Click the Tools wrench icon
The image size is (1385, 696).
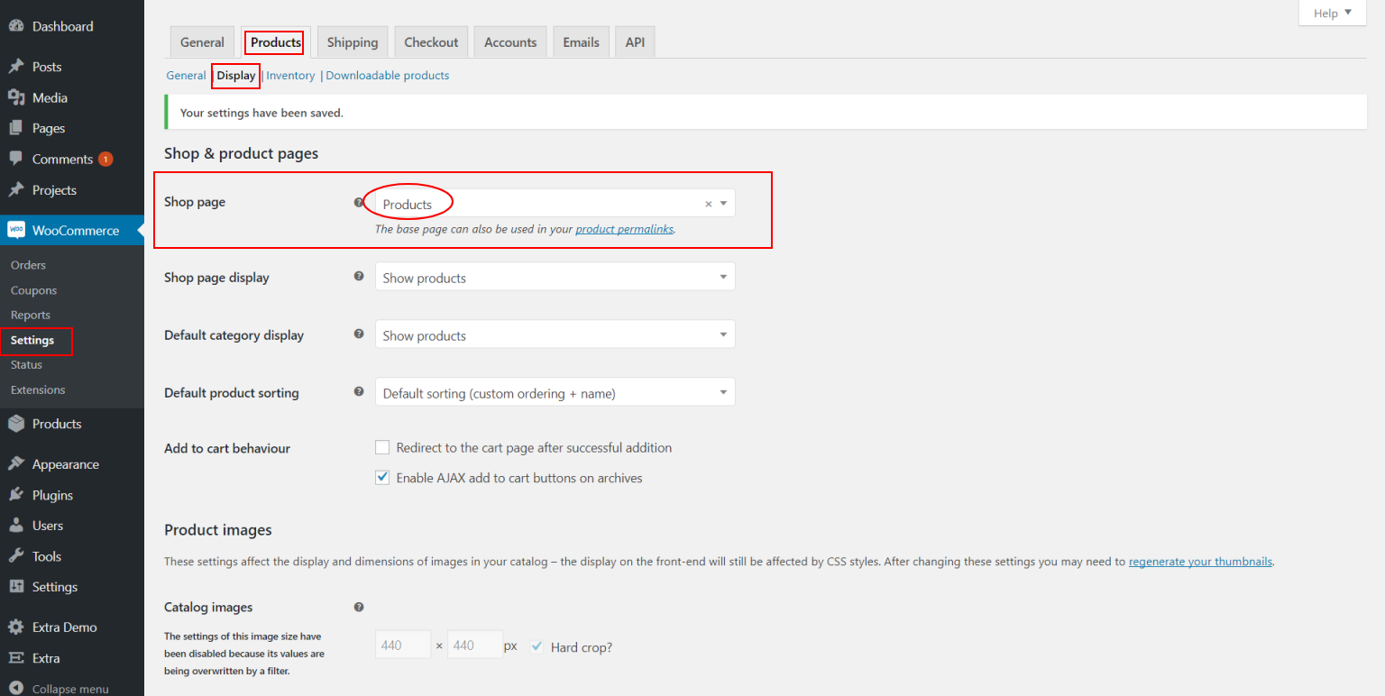click(x=16, y=556)
